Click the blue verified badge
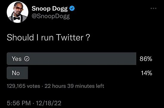Viewport: 164px width, 108px height. pyautogui.click(x=72, y=8)
